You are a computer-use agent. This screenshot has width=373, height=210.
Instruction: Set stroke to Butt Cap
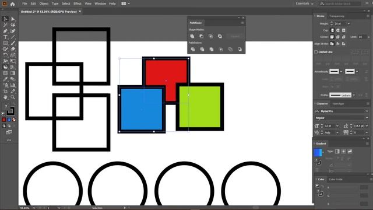click(x=332, y=30)
